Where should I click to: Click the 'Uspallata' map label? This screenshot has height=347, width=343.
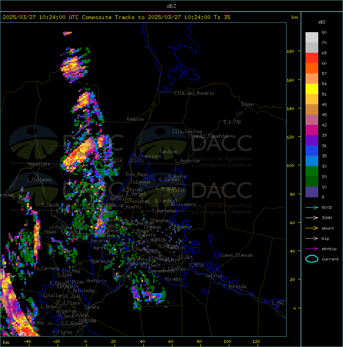click(x=39, y=164)
